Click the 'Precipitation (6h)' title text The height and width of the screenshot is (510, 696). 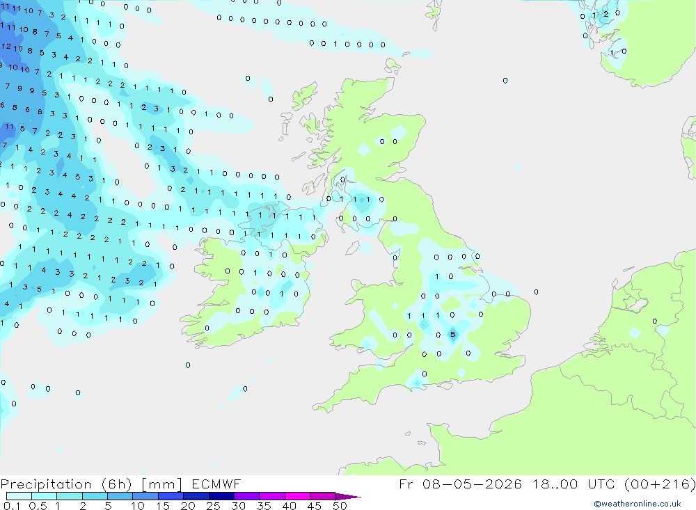(66, 484)
